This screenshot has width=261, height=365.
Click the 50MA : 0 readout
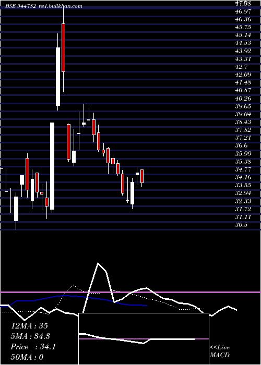27,357
